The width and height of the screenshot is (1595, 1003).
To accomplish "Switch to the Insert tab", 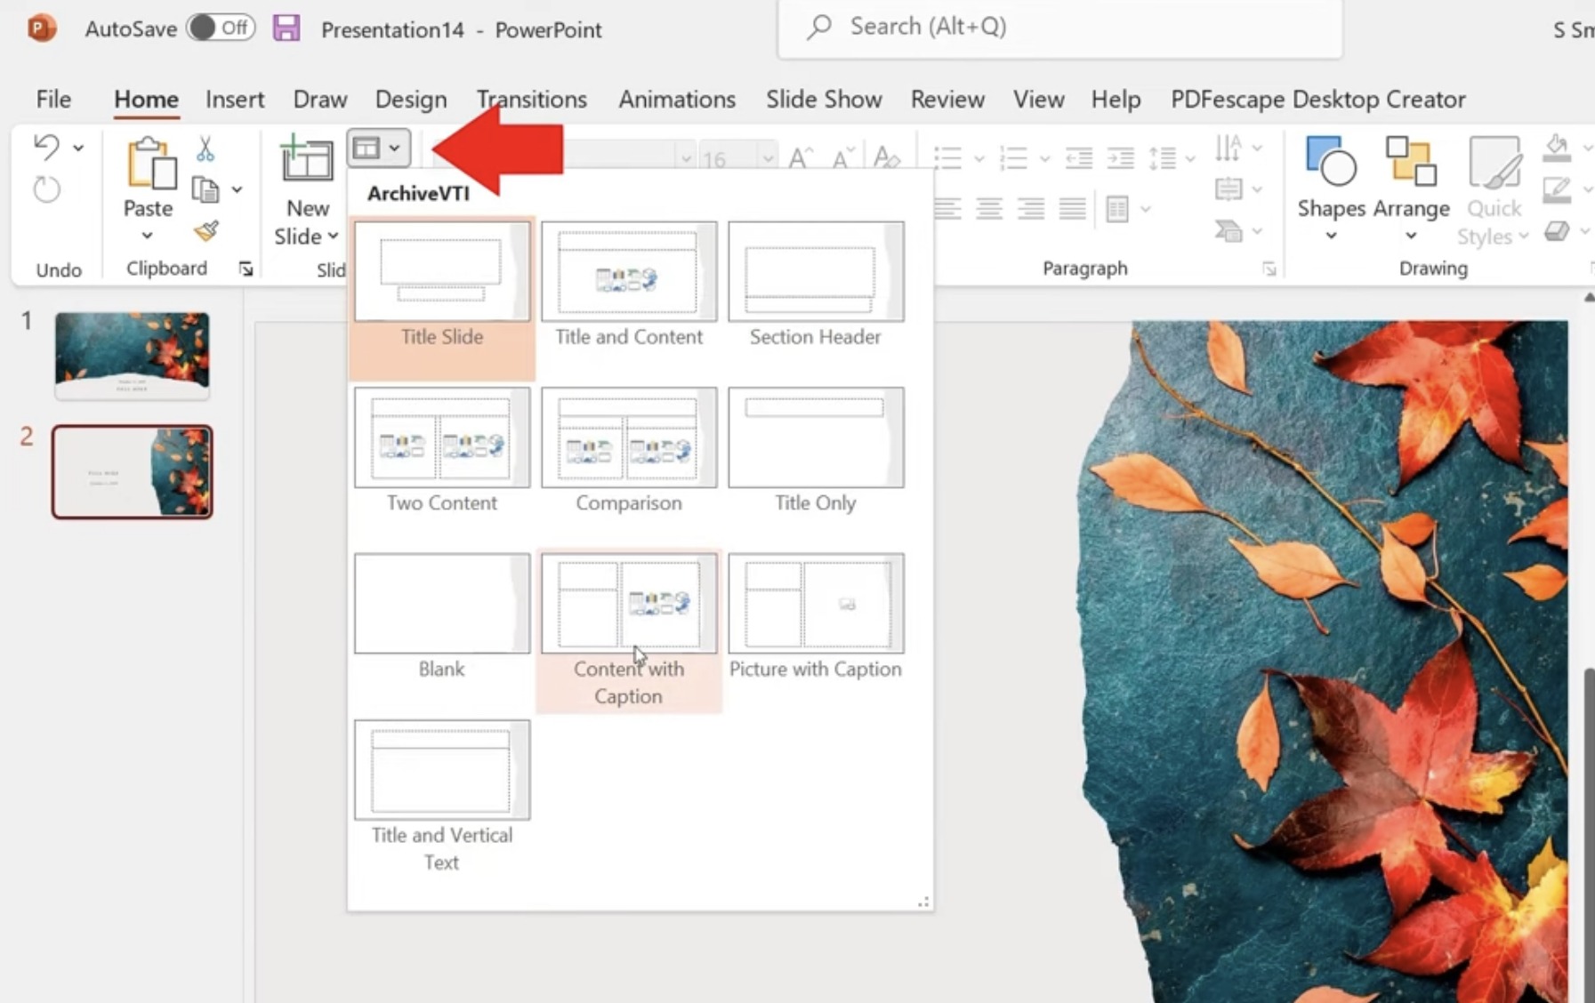I will [x=235, y=99].
